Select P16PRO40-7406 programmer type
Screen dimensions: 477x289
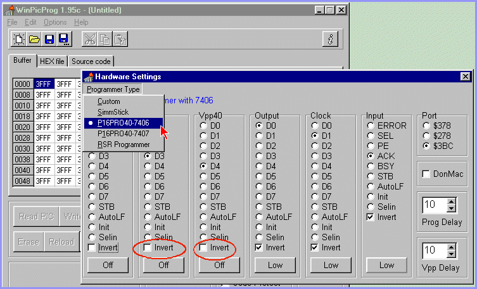(x=124, y=123)
